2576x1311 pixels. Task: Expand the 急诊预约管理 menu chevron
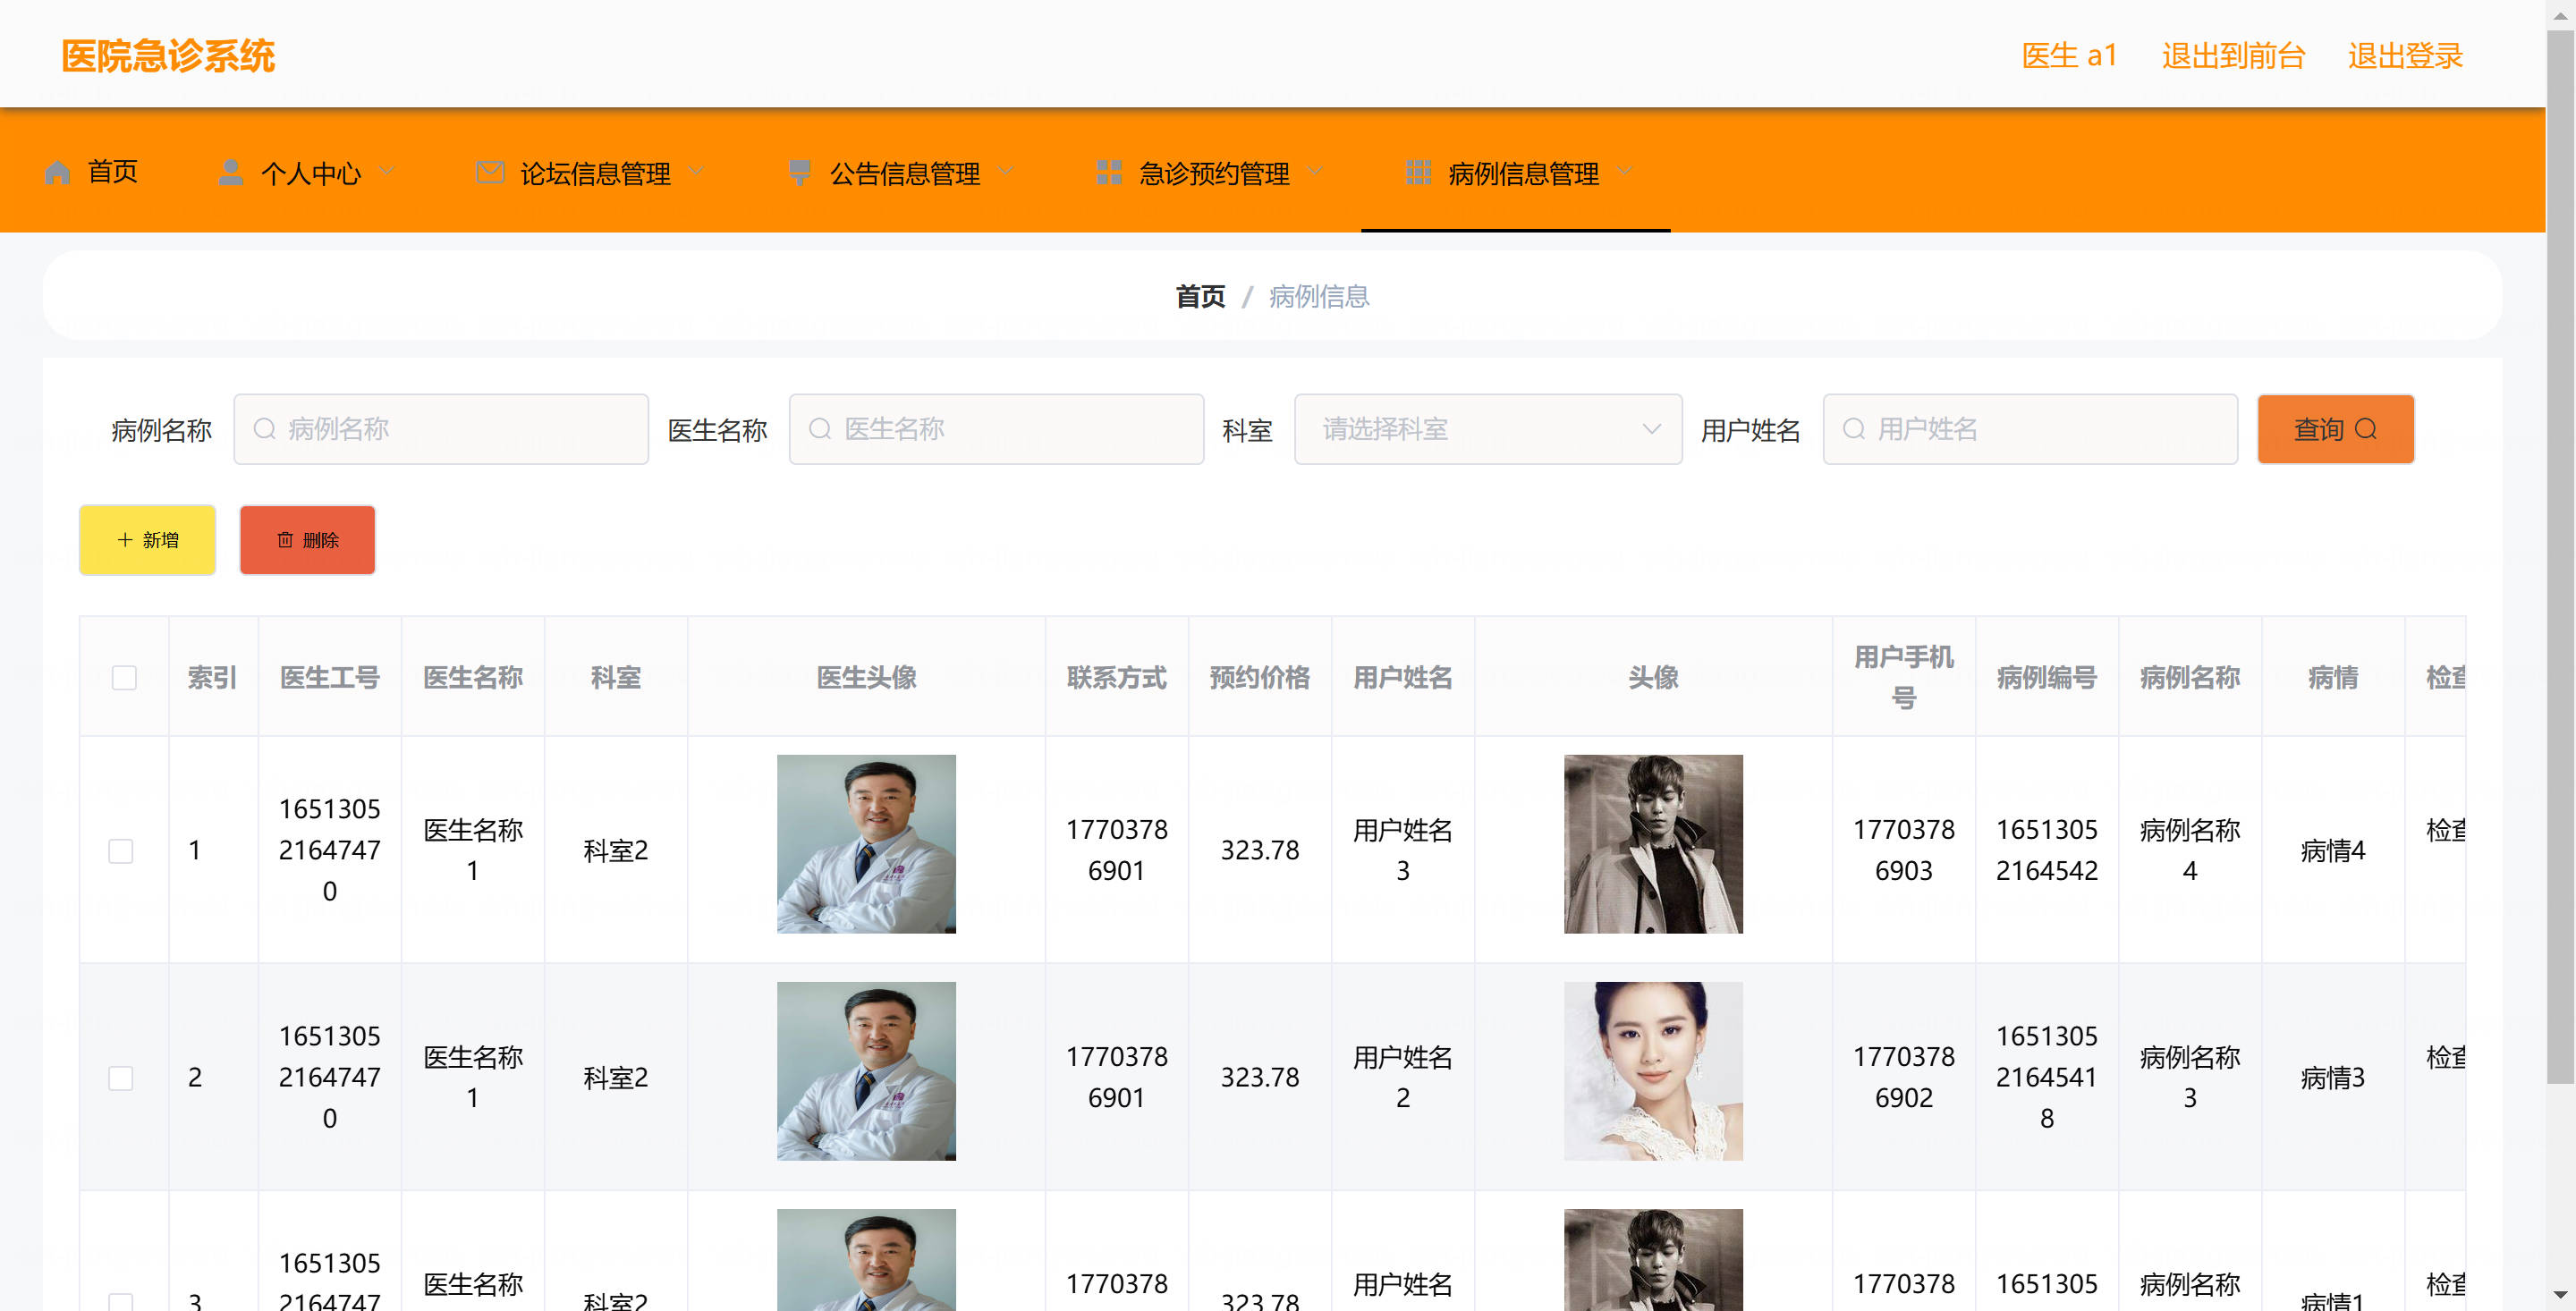coord(1315,171)
